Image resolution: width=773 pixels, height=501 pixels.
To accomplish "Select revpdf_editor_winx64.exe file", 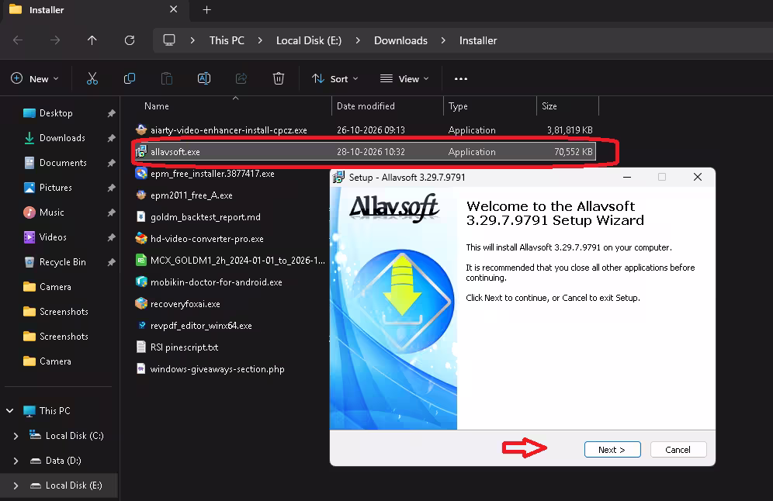I will (x=201, y=325).
